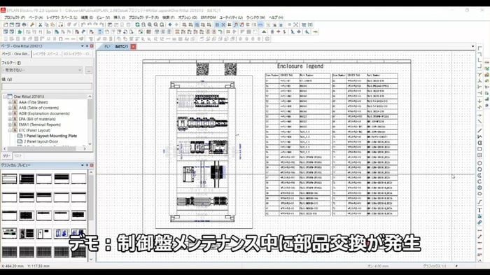Open the filter combo box dropdown
Viewport: 490px width, 275px height.
(x=80, y=70)
